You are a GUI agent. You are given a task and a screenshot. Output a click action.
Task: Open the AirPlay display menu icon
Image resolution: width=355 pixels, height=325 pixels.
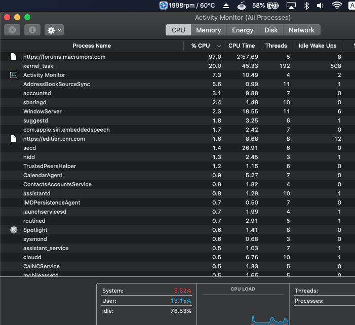[291, 6]
